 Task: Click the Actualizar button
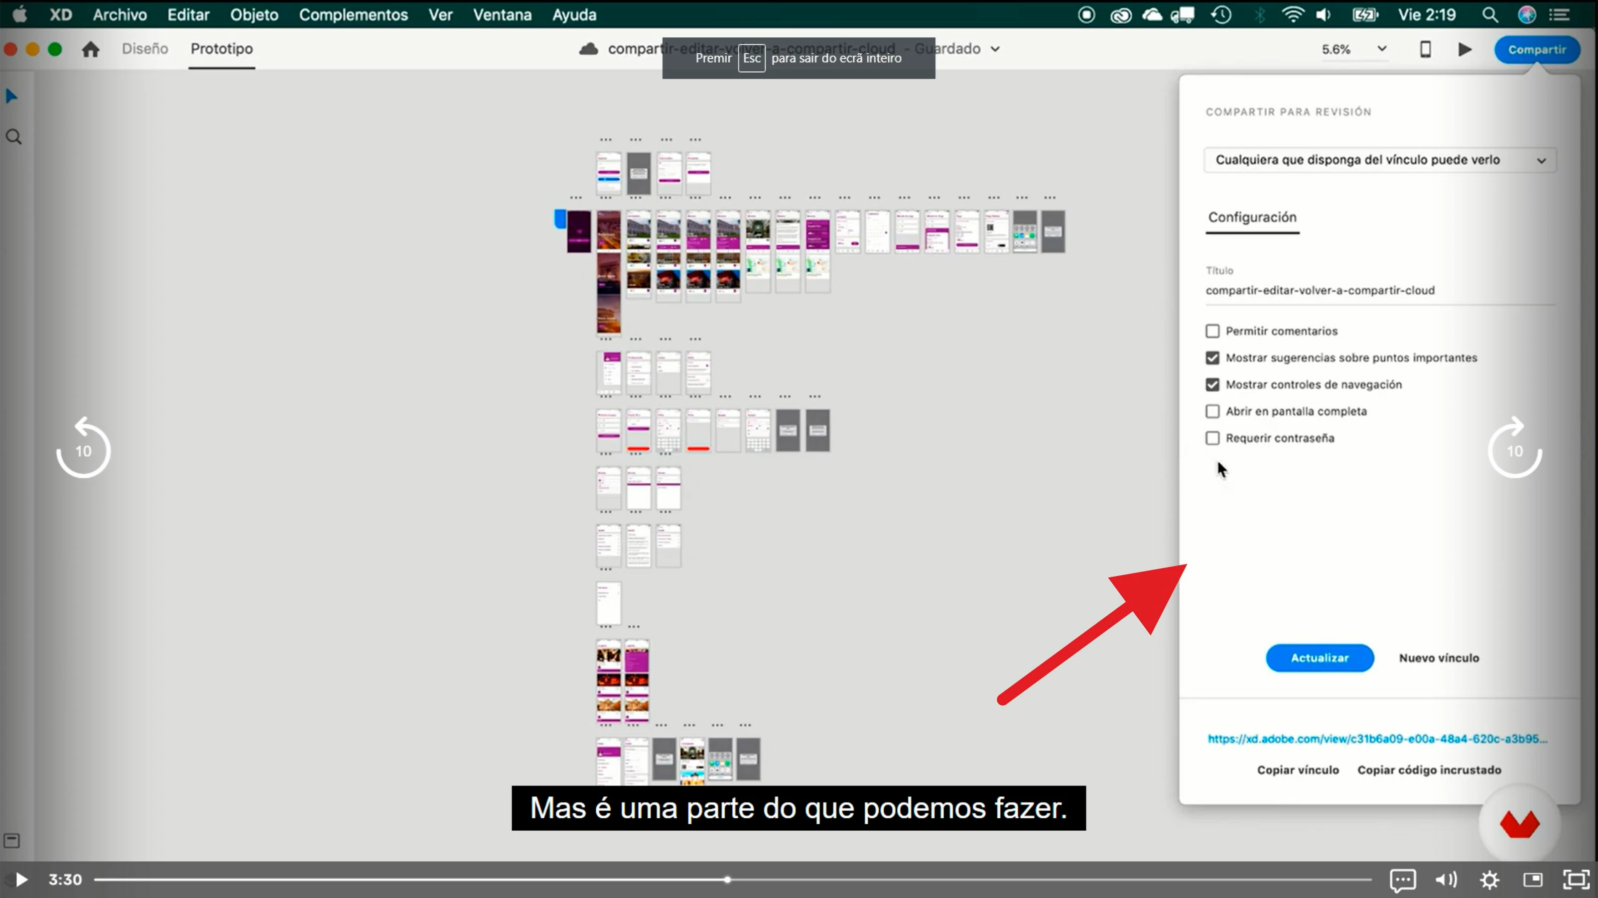(x=1320, y=658)
